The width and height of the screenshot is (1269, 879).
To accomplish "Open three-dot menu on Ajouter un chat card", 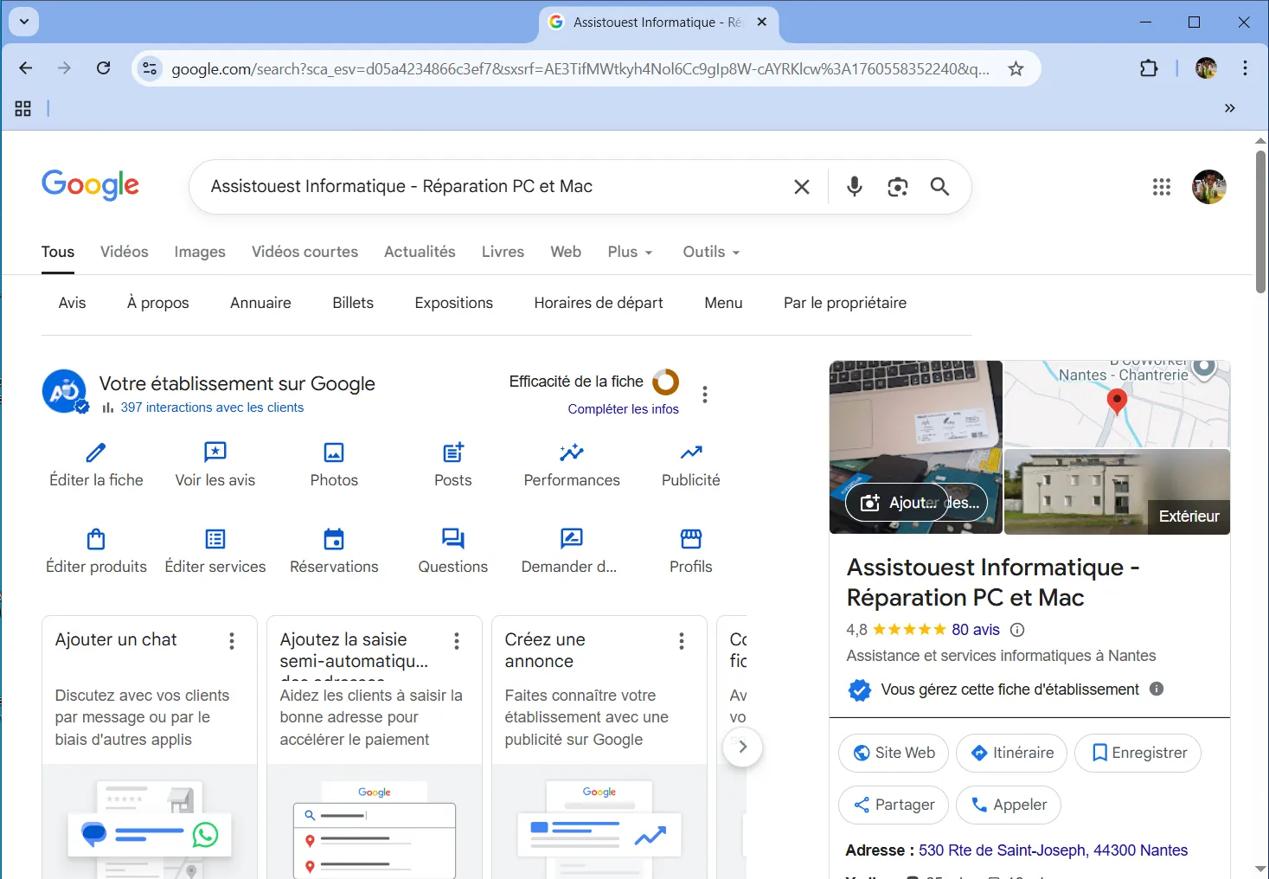I will tap(232, 641).
